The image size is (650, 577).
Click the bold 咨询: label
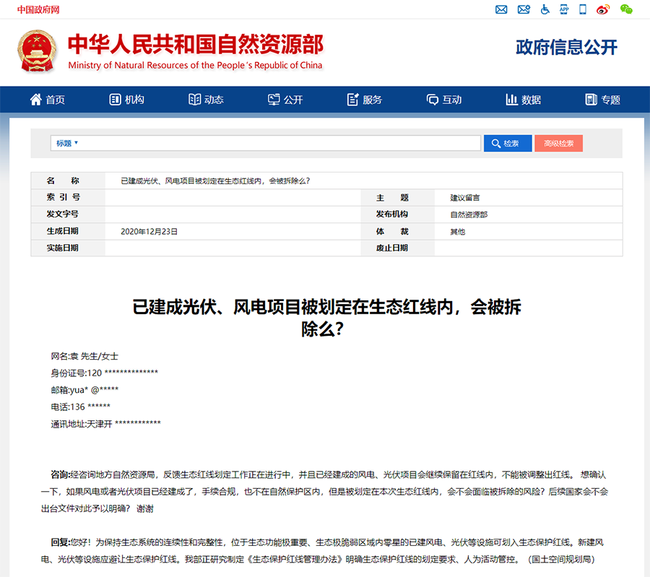[x=61, y=474]
